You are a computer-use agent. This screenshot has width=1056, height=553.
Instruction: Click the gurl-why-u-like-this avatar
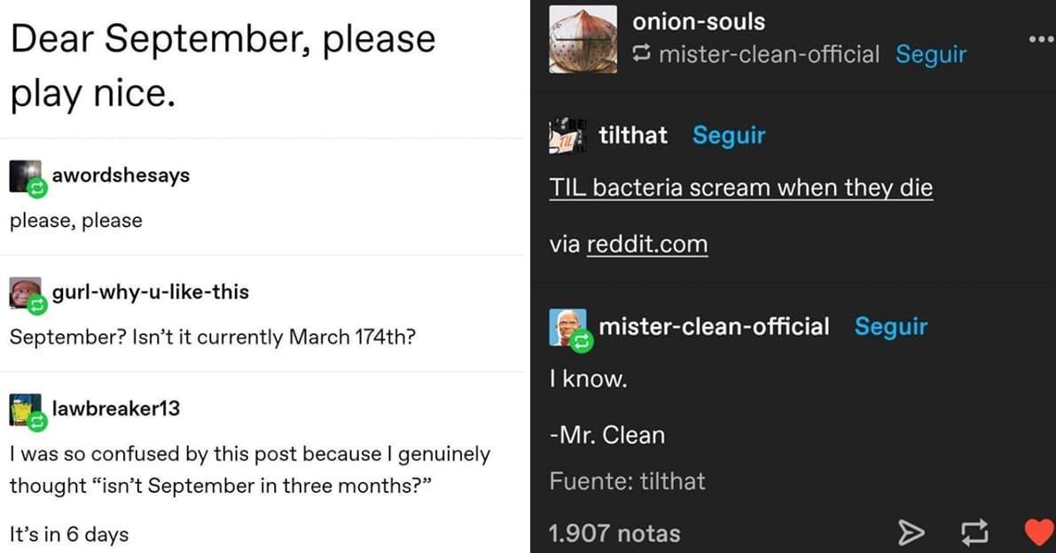click(26, 294)
